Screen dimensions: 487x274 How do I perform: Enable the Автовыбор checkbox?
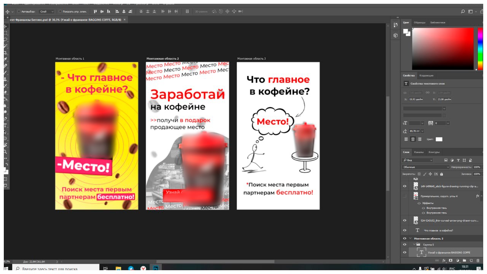(19, 11)
